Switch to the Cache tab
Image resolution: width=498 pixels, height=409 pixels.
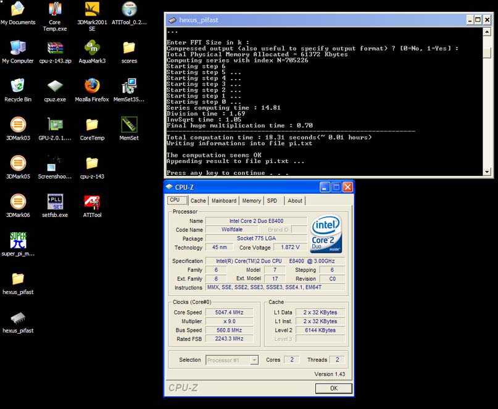198,201
